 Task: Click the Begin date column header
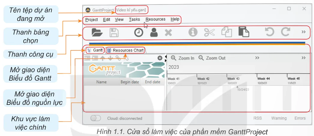130,82
